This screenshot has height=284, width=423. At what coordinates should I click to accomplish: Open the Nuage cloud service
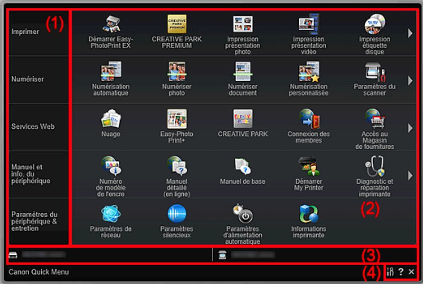tap(111, 124)
